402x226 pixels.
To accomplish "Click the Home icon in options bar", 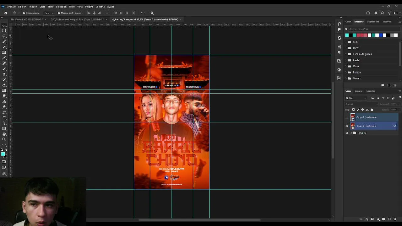I will pyautogui.click(x=6, y=13).
